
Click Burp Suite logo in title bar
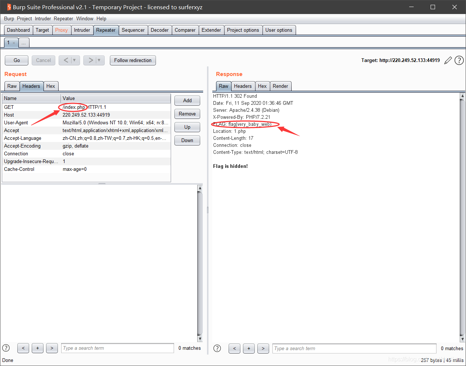click(x=9, y=7)
